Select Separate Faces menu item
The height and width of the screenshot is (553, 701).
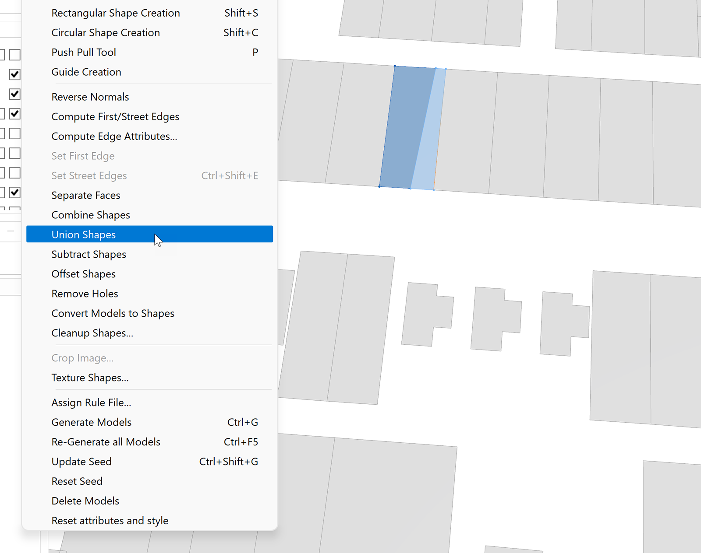coord(85,195)
